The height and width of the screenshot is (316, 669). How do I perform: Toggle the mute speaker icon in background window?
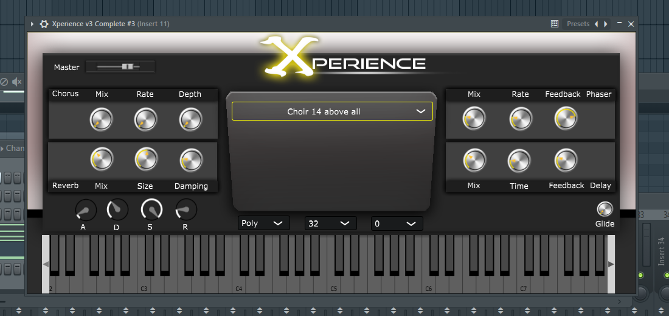[16, 82]
